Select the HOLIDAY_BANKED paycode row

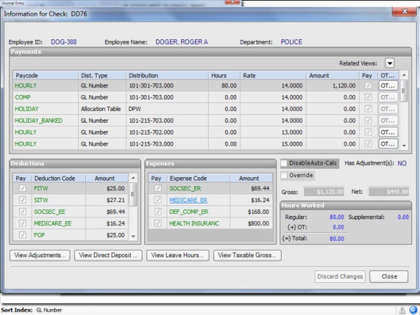(x=38, y=121)
